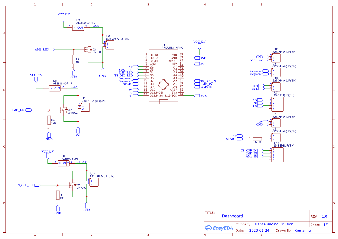Click the U3 AL5809 IN/OUT regulator box
Viewport: 338px width, 239px height.
(55, 88)
